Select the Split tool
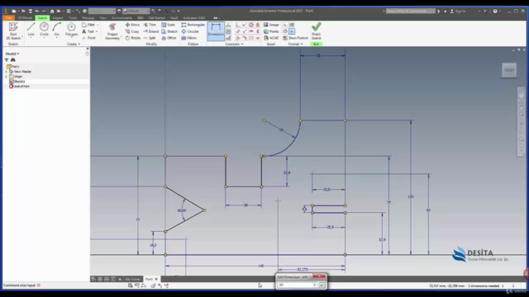 150,38
